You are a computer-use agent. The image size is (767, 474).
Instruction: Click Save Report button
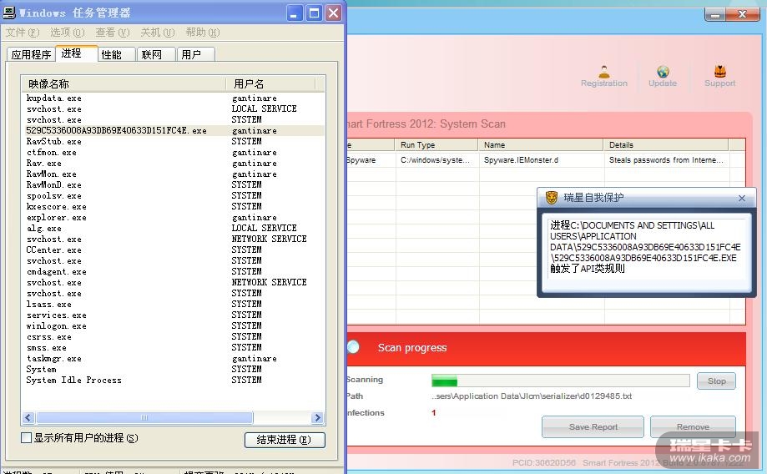(x=593, y=426)
